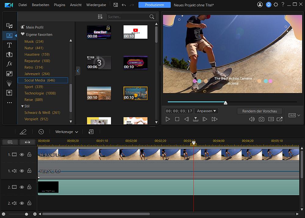Screen dimensions: 305x218
Task: Select the Cyberpunk template thumbnail
Action: coord(135,63)
